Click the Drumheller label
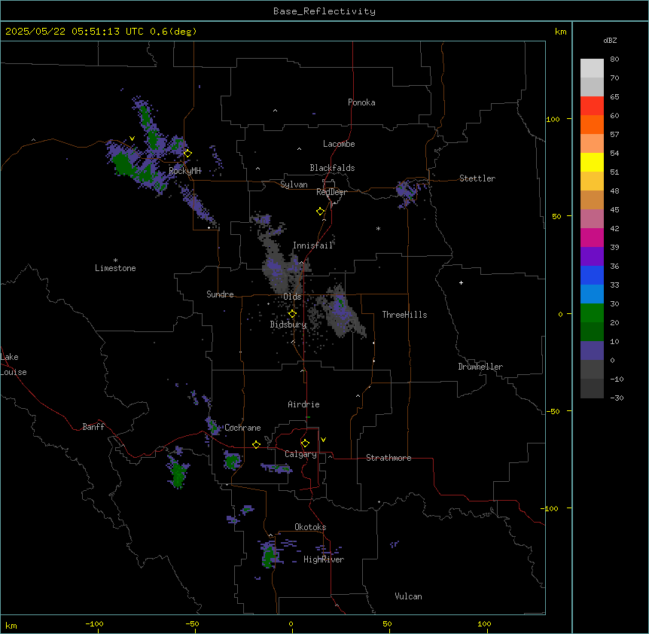649x634 pixels. tap(480, 367)
